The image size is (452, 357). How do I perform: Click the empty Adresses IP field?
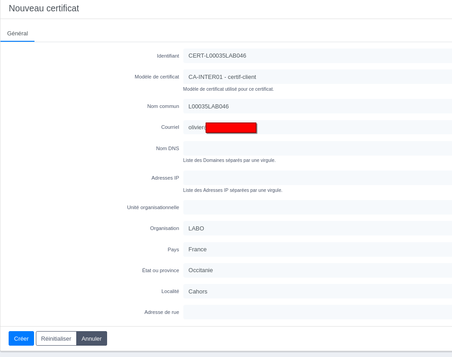coord(317,178)
